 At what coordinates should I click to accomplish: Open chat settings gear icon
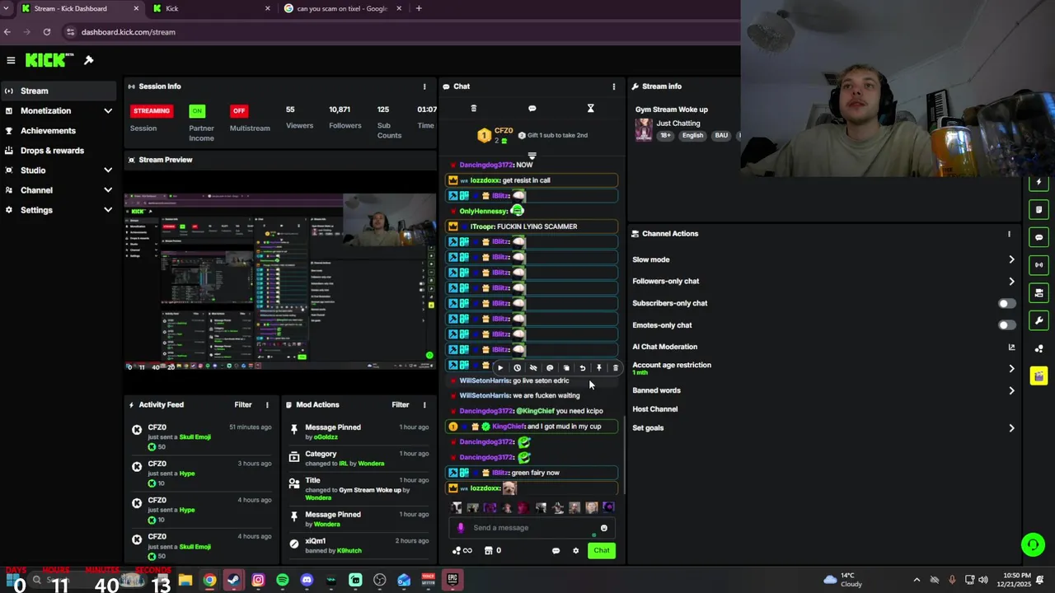576,550
